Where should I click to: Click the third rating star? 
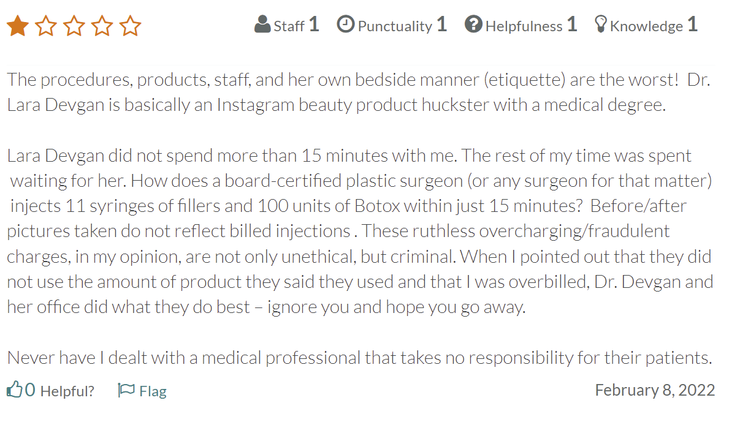74,26
